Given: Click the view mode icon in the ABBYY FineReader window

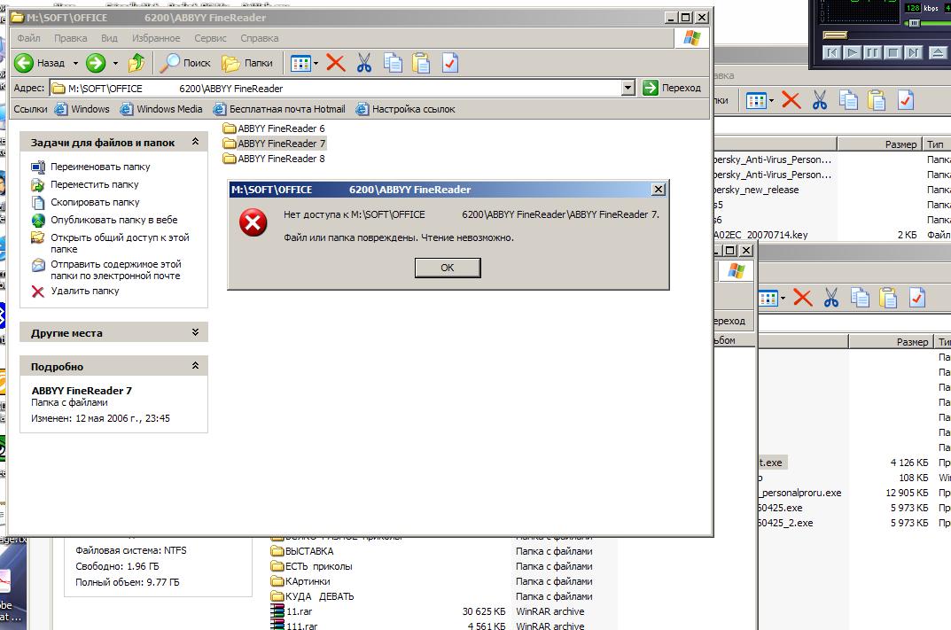Looking at the screenshot, I should [300, 63].
